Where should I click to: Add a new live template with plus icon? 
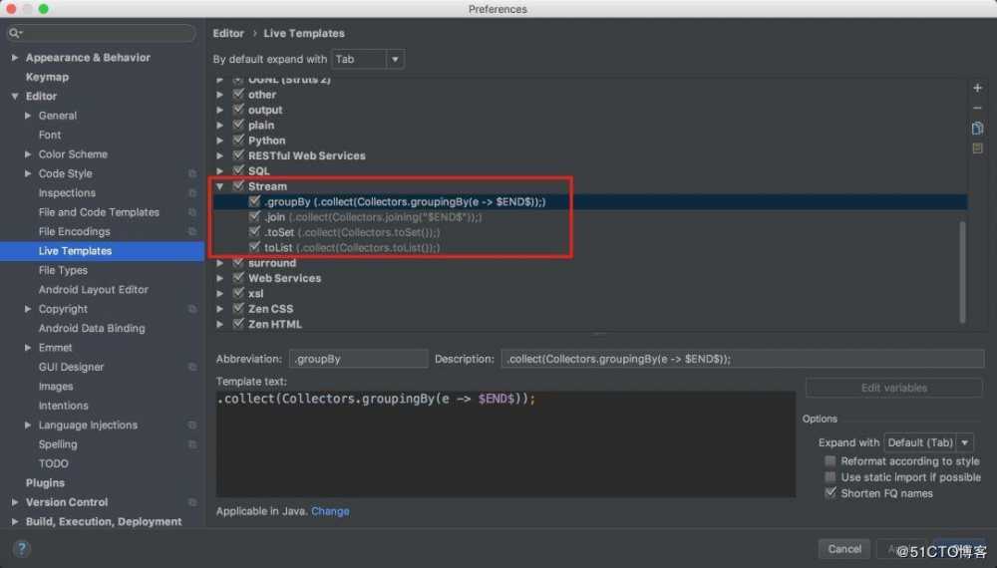(x=977, y=88)
